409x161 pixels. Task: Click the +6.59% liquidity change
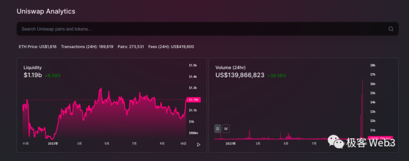click(x=53, y=76)
